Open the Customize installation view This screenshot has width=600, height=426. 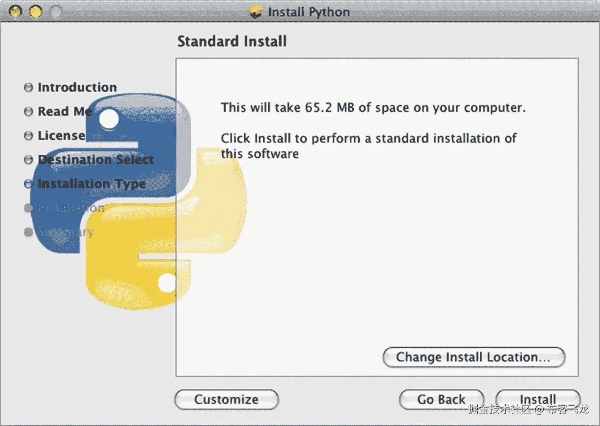(x=226, y=399)
